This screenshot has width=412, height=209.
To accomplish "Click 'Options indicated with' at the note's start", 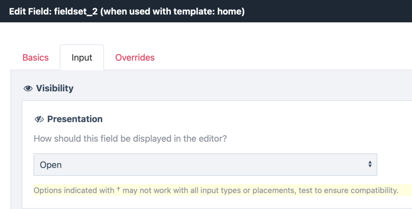I will point(74,190).
